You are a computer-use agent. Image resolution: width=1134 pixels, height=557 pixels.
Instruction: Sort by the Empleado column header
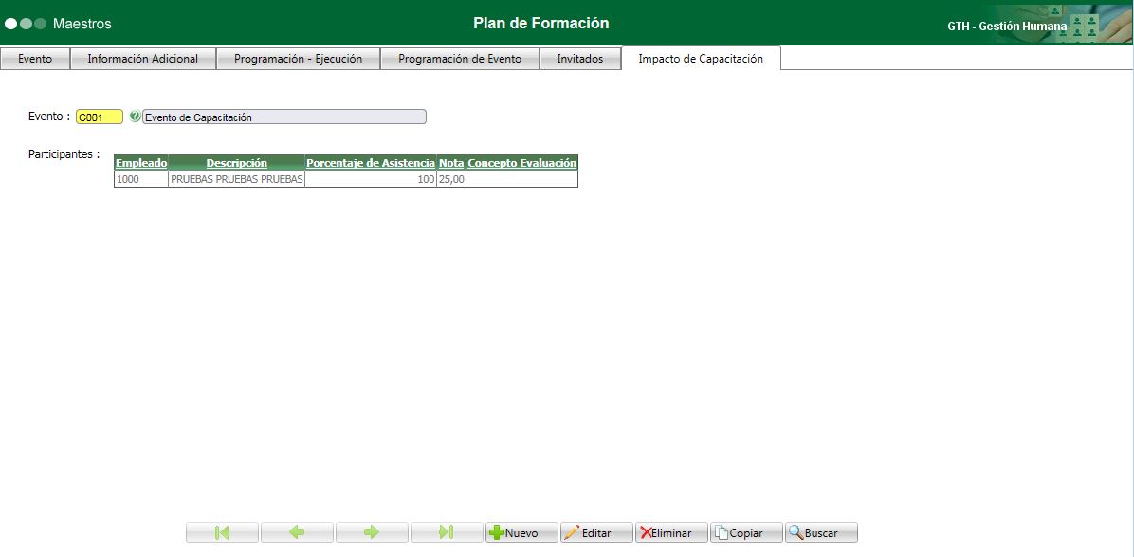coord(141,163)
